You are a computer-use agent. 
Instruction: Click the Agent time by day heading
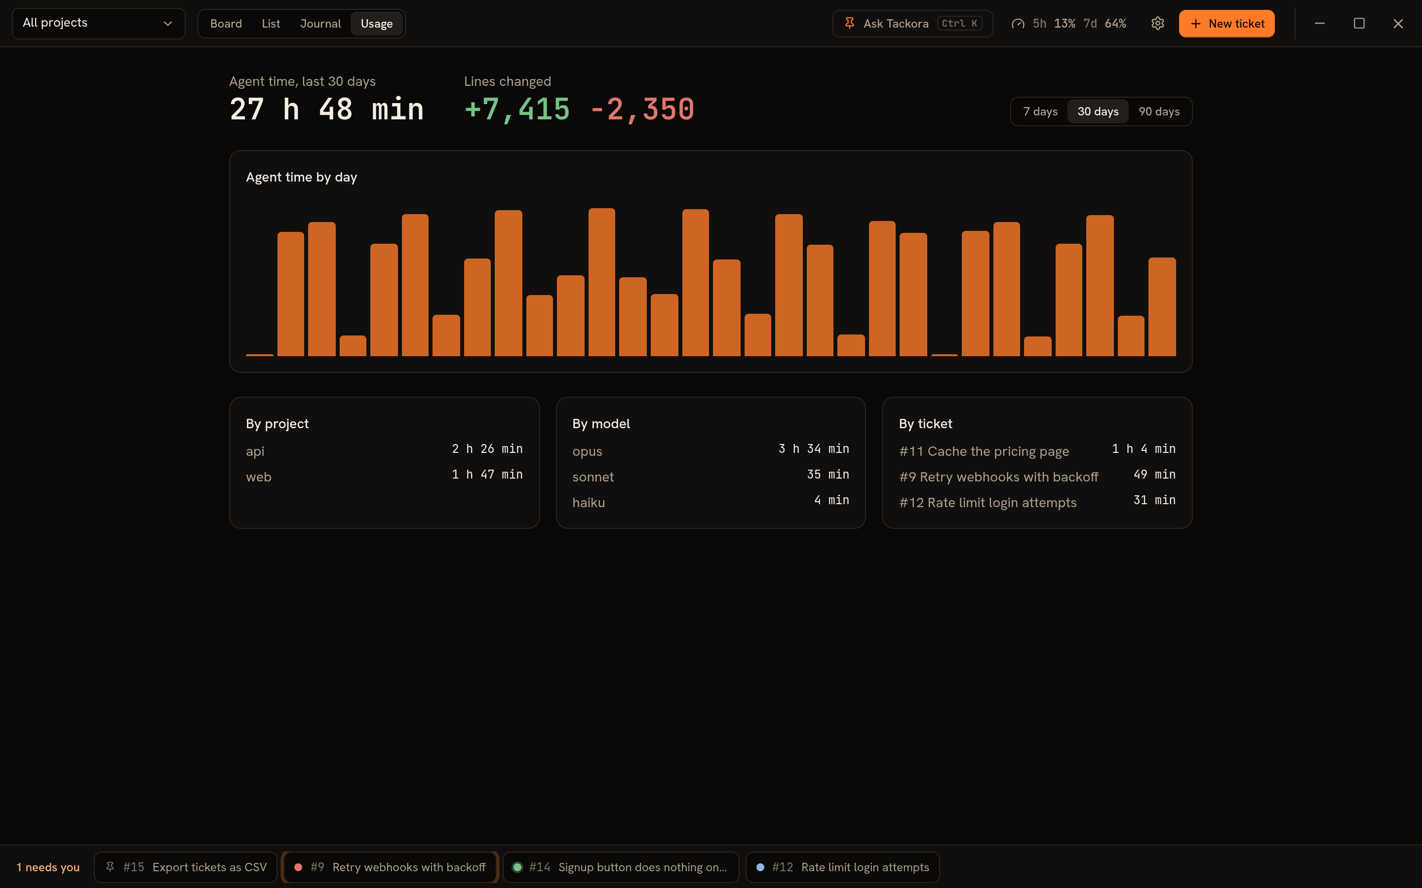point(302,177)
